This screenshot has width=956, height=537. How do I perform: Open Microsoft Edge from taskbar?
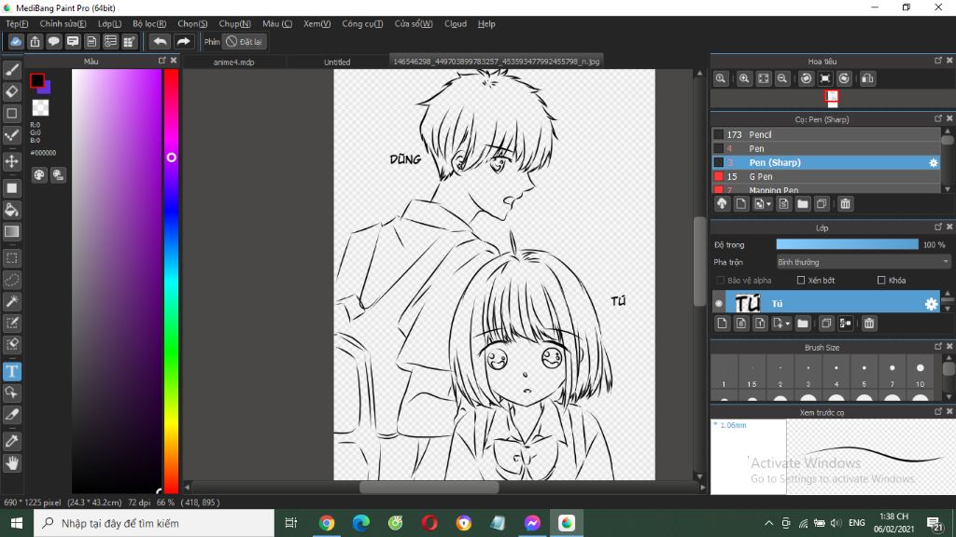(x=361, y=523)
